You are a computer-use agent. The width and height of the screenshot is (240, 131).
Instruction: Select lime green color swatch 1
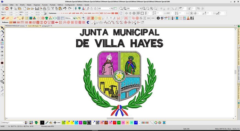64,122
